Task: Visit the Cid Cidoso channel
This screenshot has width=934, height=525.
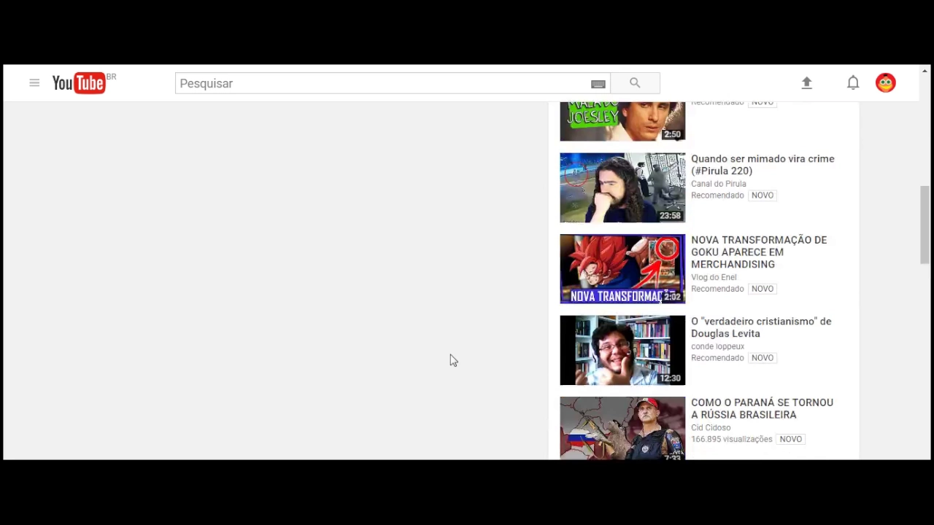Action: point(711,428)
